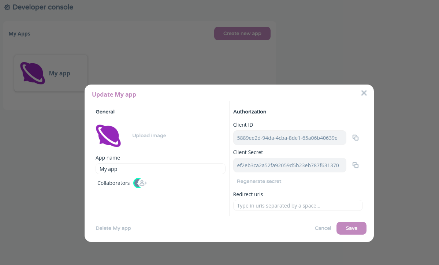Click the planet app image in the dialog
439x265 pixels.
108,136
